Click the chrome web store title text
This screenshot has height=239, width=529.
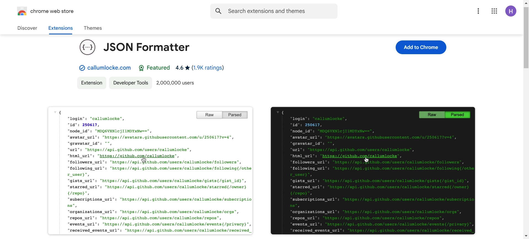pos(52,12)
